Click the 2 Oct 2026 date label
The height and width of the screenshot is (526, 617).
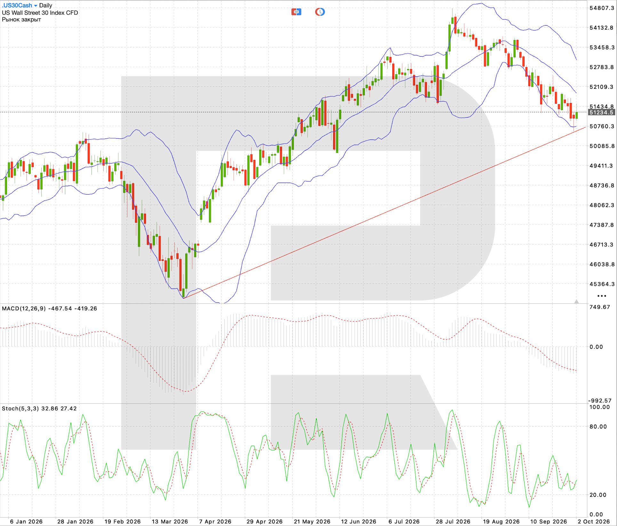[594, 522]
